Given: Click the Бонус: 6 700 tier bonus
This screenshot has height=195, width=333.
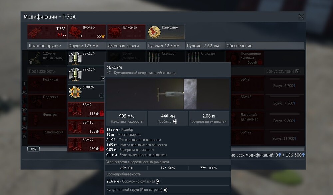Looking at the screenshot, I should [x=284, y=86].
